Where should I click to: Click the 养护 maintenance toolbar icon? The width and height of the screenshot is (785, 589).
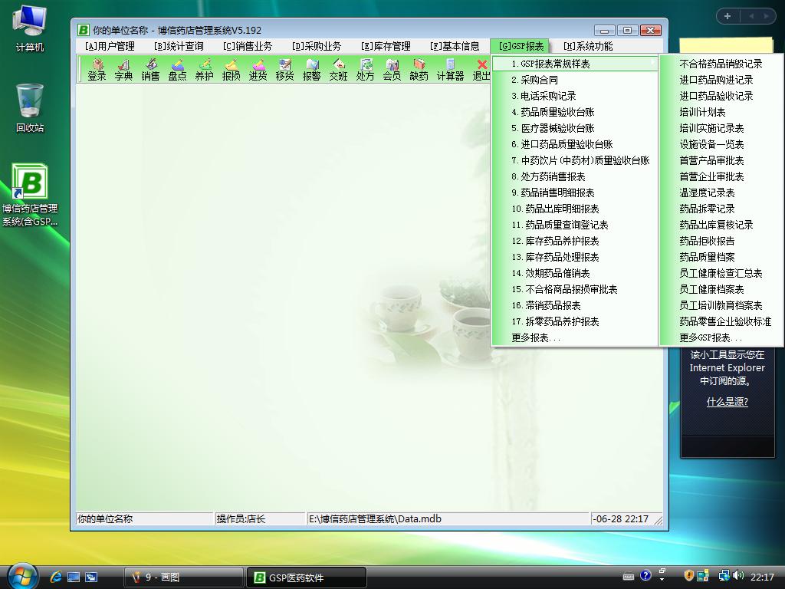204,70
